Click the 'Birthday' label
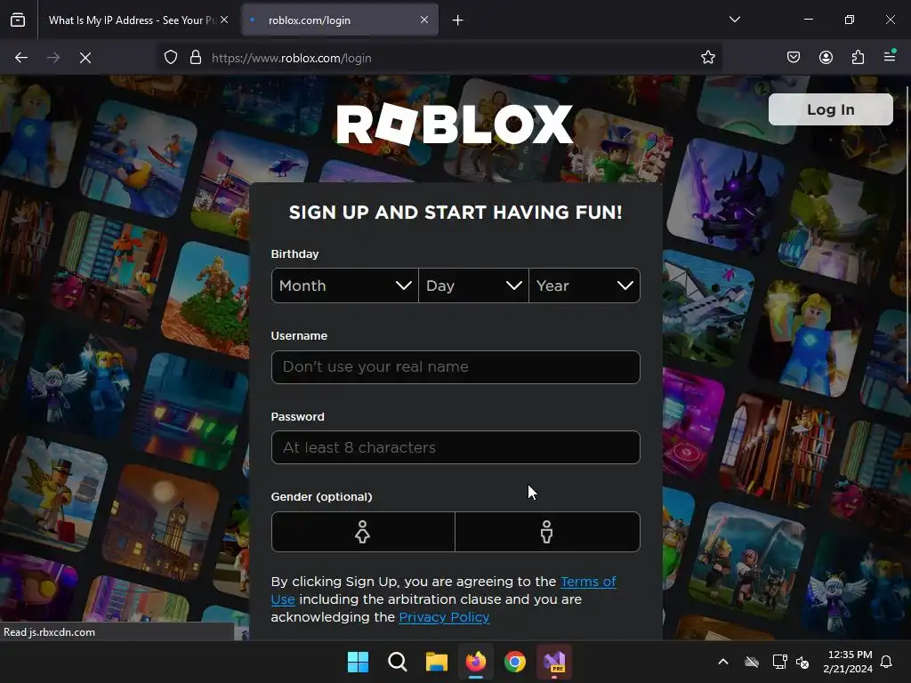Screen dimensions: 911x683 pyautogui.click(x=294, y=253)
